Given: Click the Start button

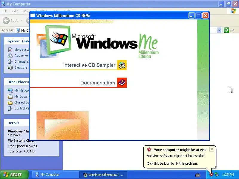Looking at the screenshot, I should (x=14, y=175).
